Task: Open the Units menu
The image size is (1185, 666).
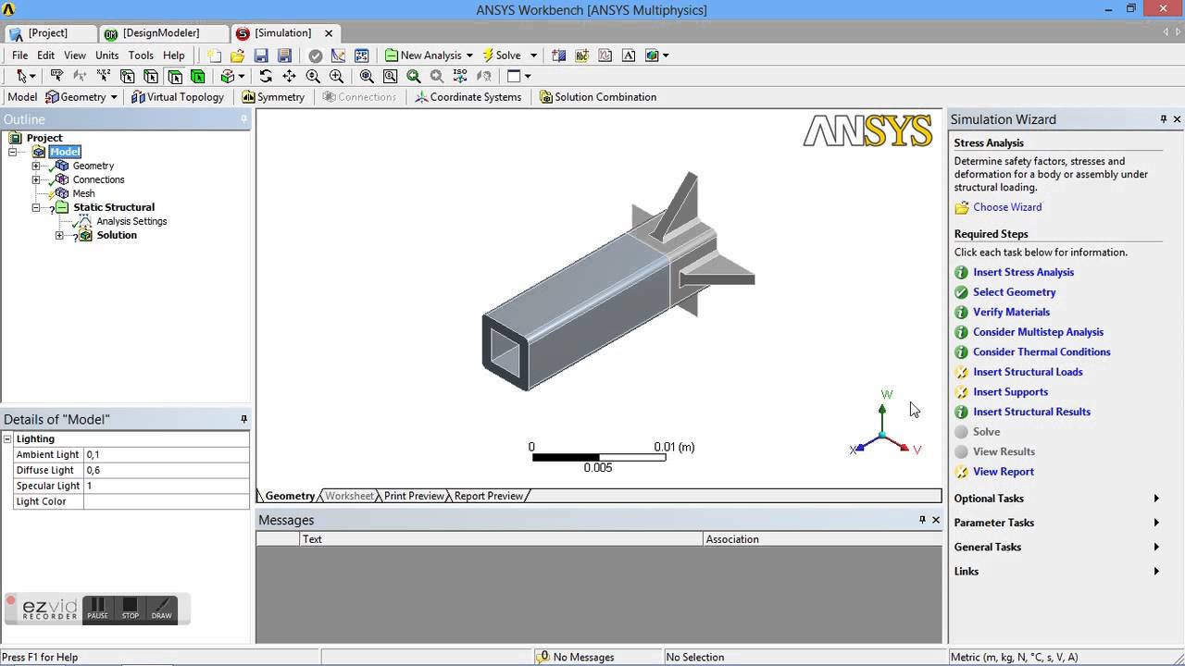Action: tap(106, 55)
